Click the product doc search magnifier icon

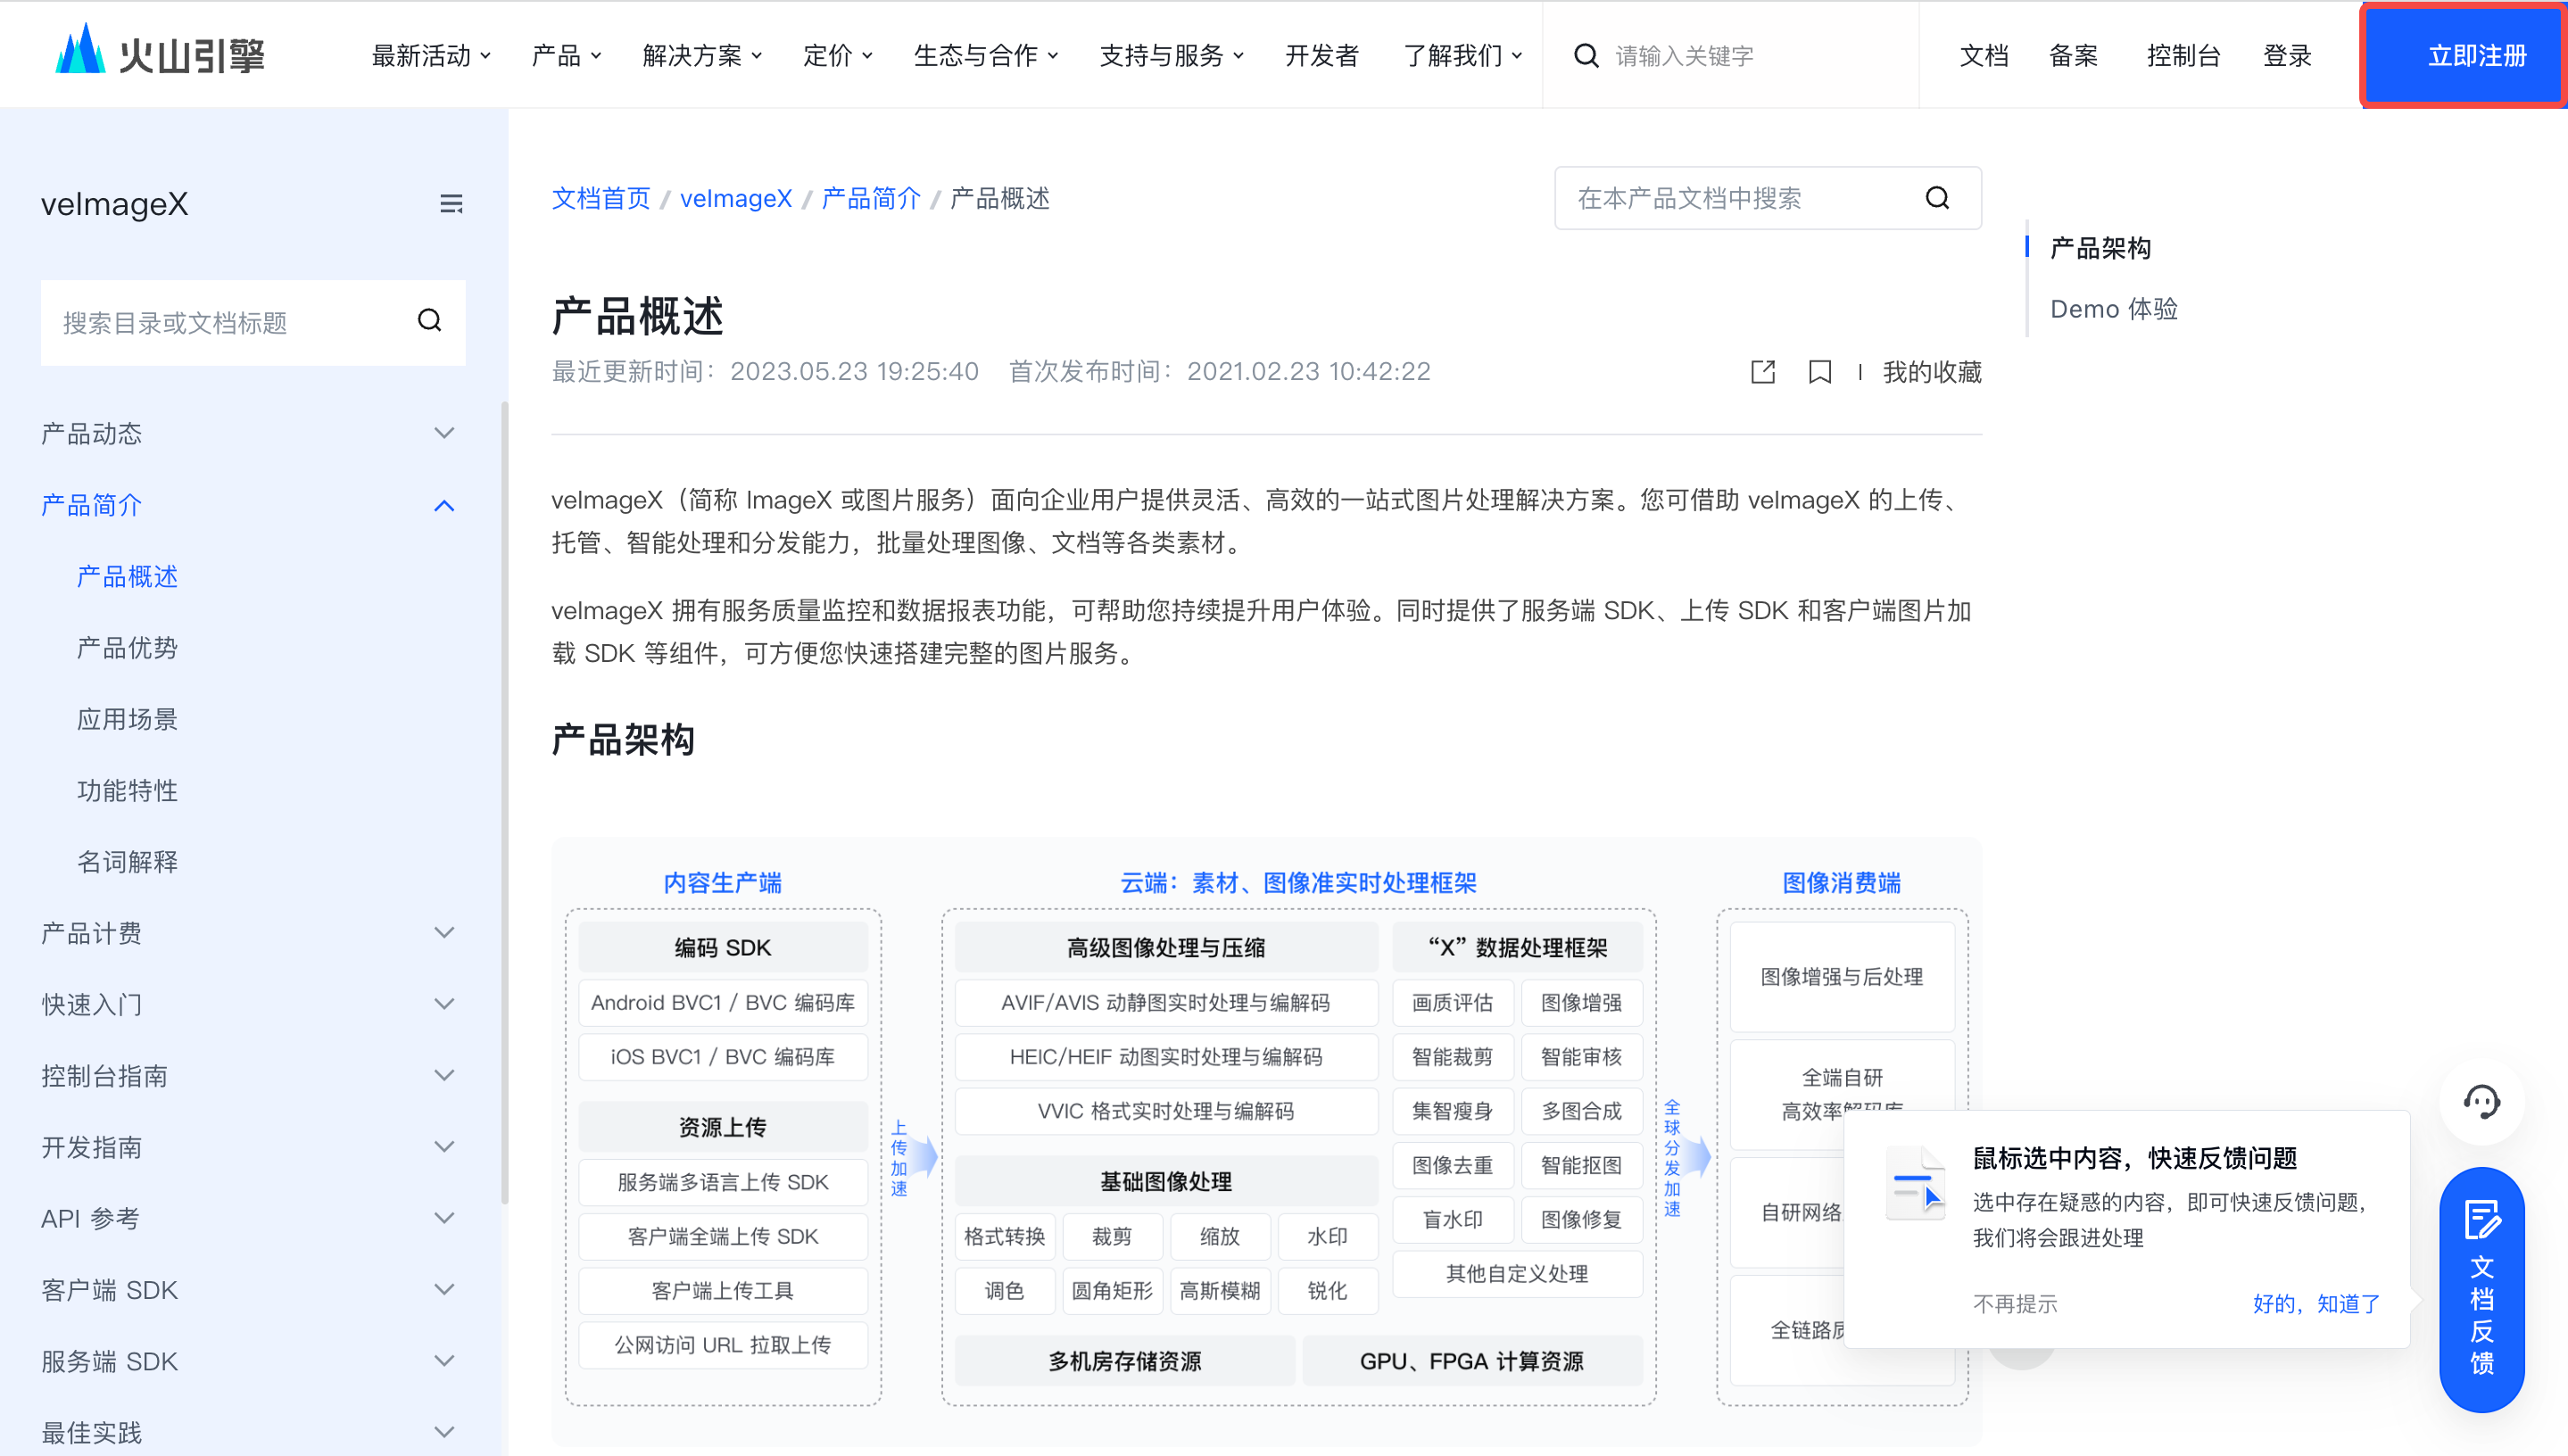pos(1937,198)
